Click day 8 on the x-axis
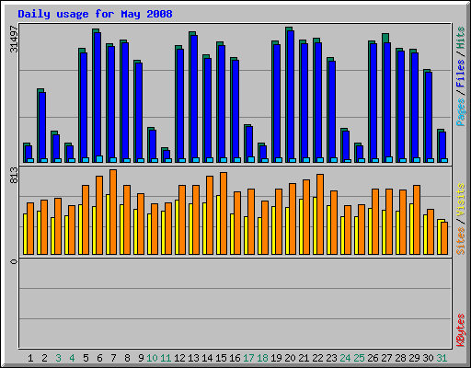The width and height of the screenshot is (471, 368). (127, 358)
